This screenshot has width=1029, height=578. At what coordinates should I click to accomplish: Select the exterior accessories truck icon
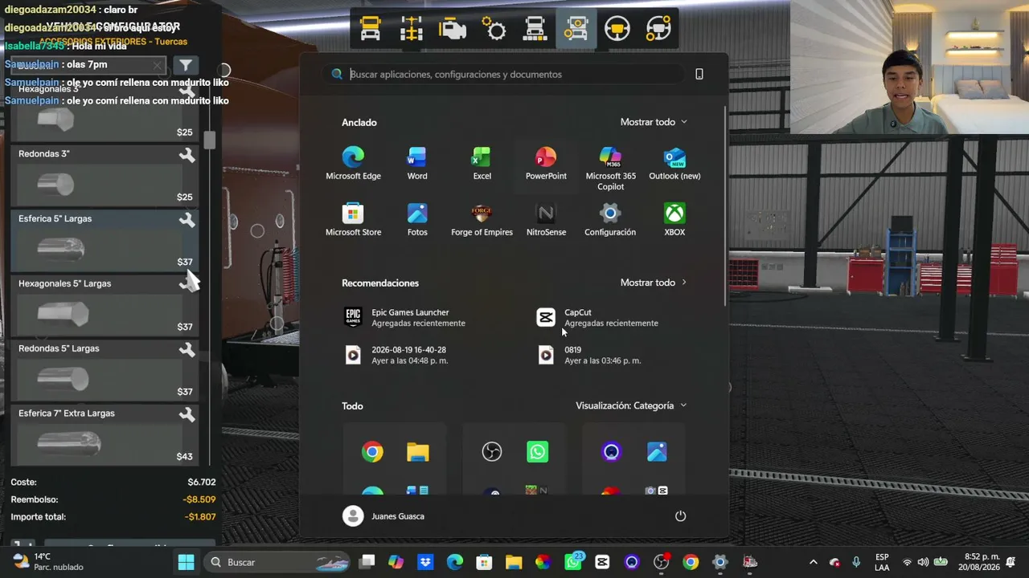click(576, 29)
